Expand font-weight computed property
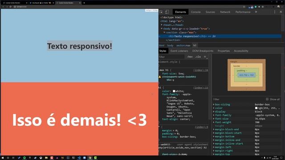Image resolution: width=285 pixels, height=160 pixels. coord(214,122)
